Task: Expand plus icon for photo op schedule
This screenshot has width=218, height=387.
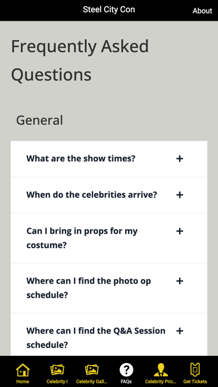Action: click(180, 281)
